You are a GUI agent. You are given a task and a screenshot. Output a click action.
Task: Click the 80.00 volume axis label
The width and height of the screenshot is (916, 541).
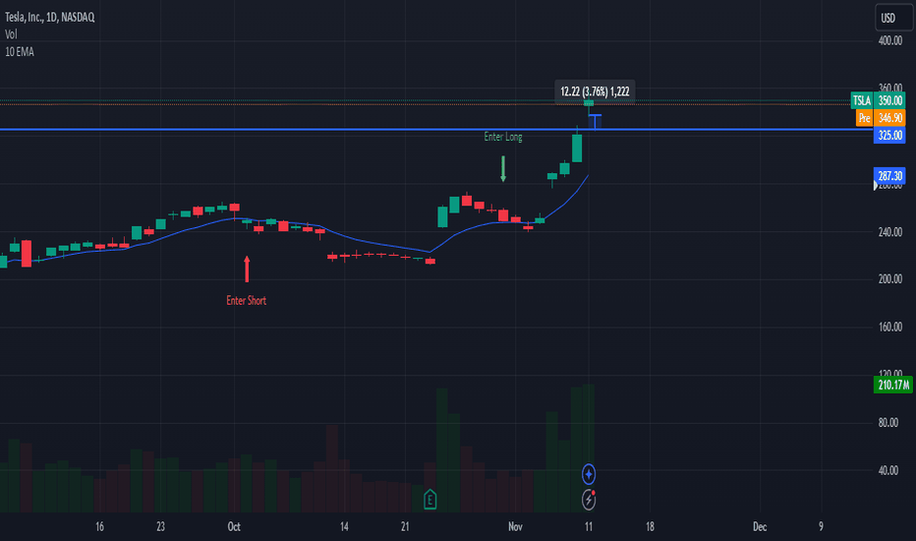888,422
